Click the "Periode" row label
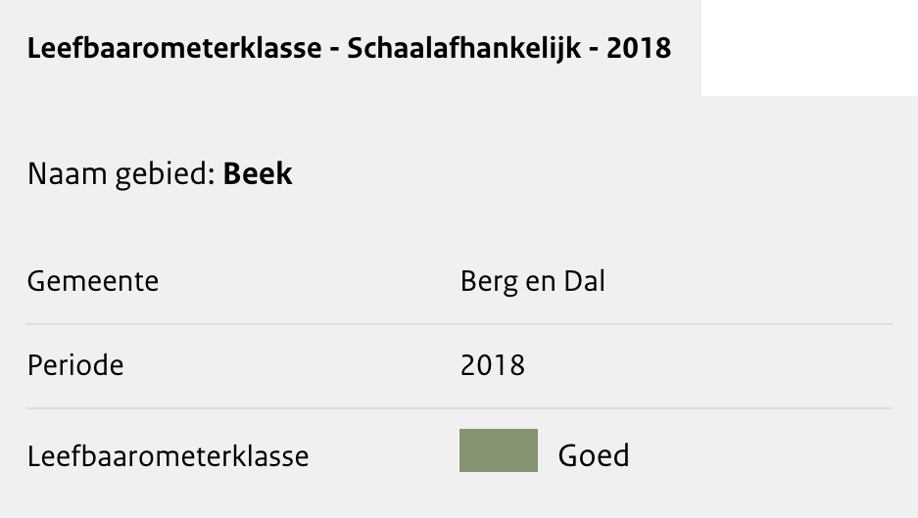Screen dimensions: 918x518 click(x=75, y=366)
